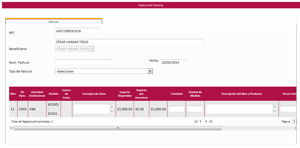Click the Importe por Amortizar header
This screenshot has width=300, height=148.
[x=142, y=94]
